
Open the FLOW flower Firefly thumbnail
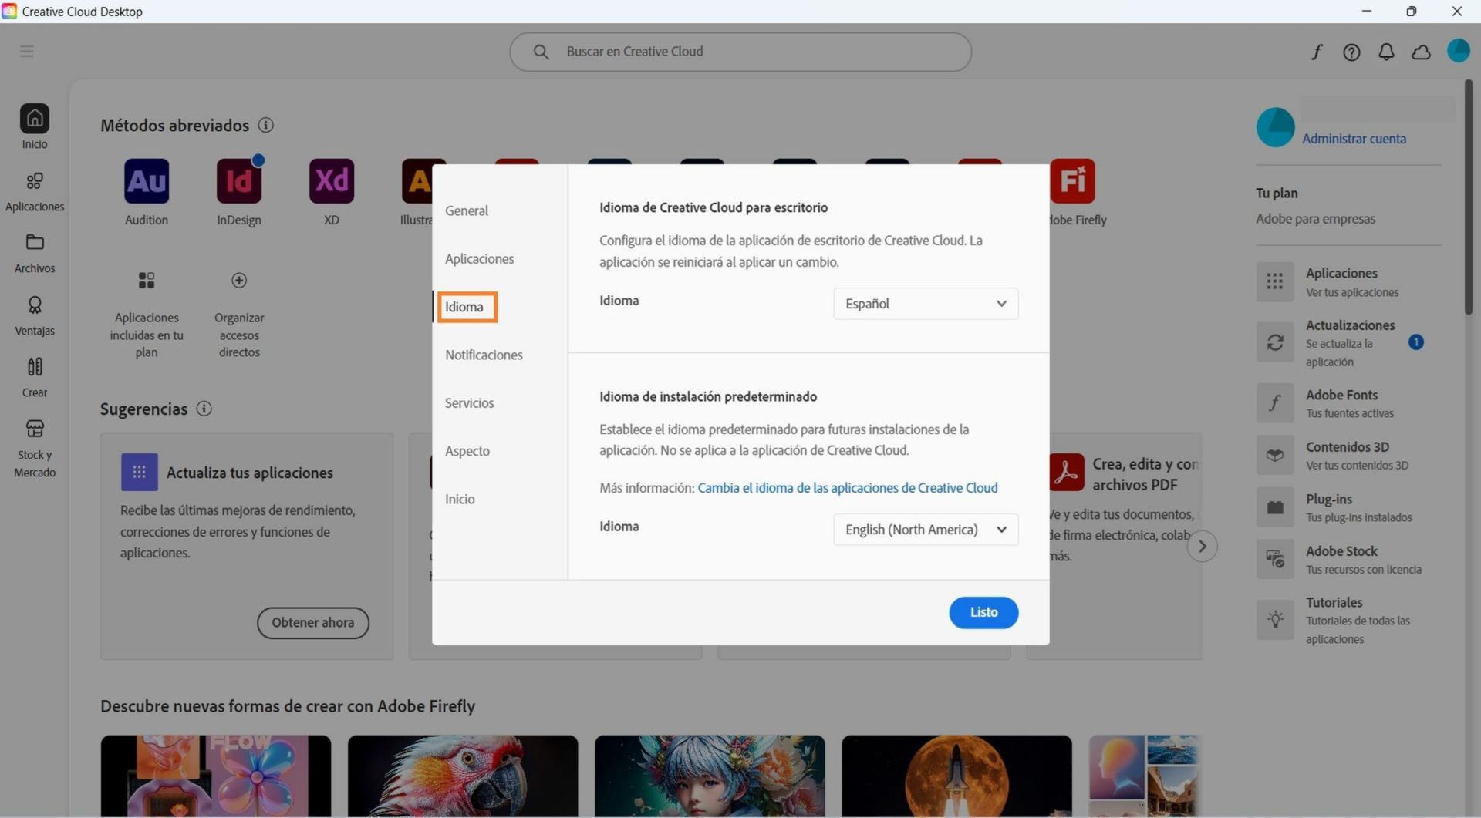coord(216,776)
